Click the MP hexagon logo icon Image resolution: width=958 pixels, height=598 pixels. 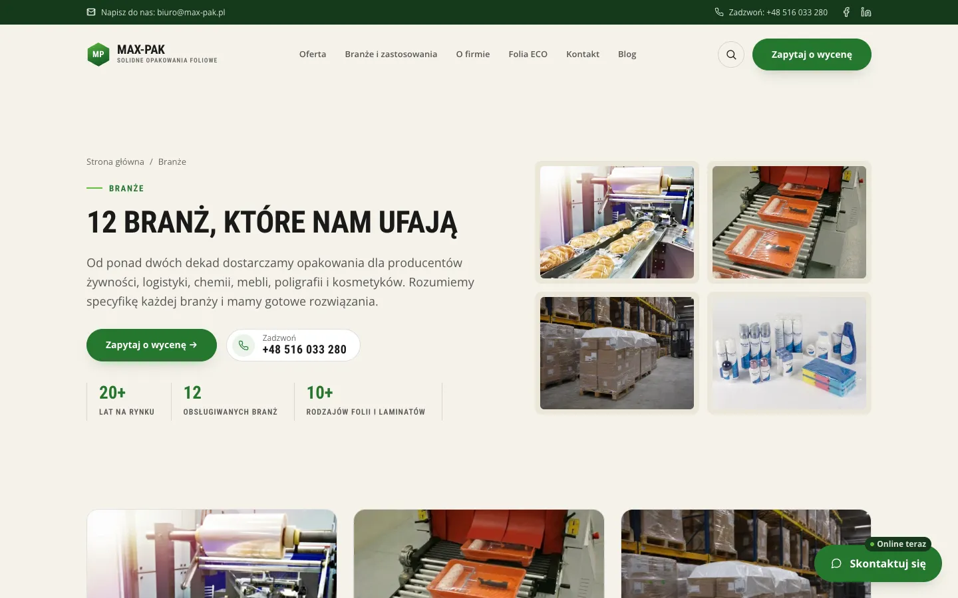[x=98, y=54]
